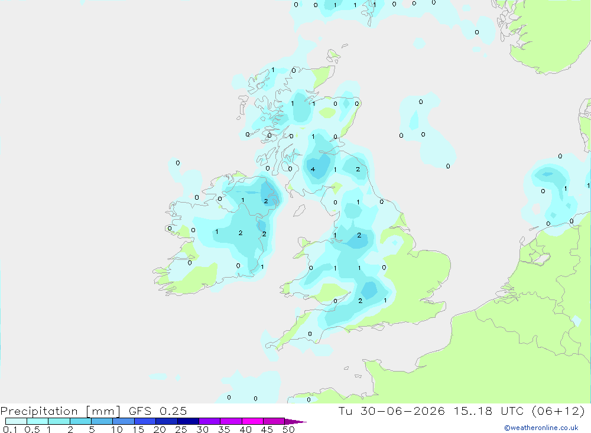Click the '(06+12)' forecast run text
The width and height of the screenshot is (591, 433).
(x=558, y=411)
